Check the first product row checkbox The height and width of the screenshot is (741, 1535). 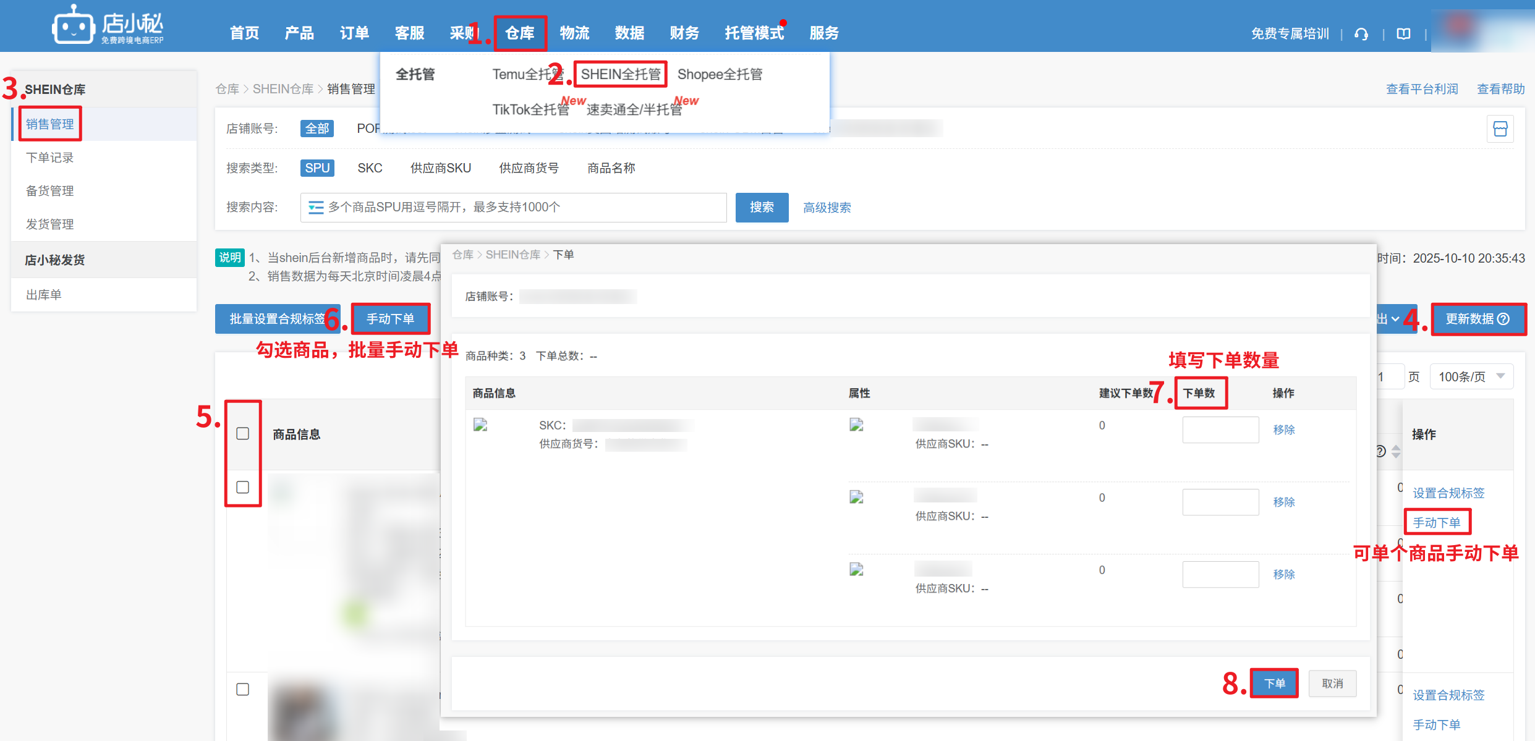tap(243, 488)
